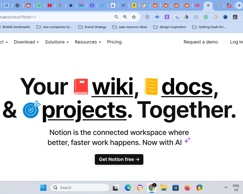Go to the Pricing page
243x194 pixels.
pos(114,42)
